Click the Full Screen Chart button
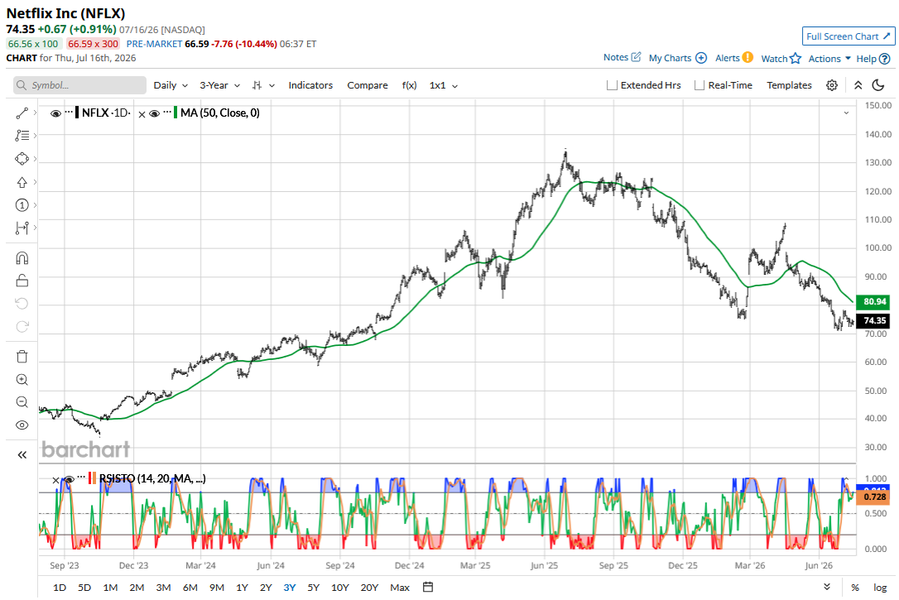 (x=848, y=36)
